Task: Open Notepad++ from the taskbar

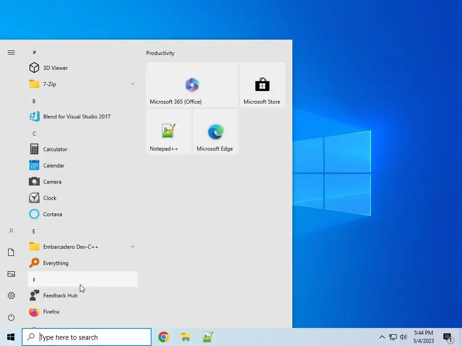Action: (x=208, y=337)
